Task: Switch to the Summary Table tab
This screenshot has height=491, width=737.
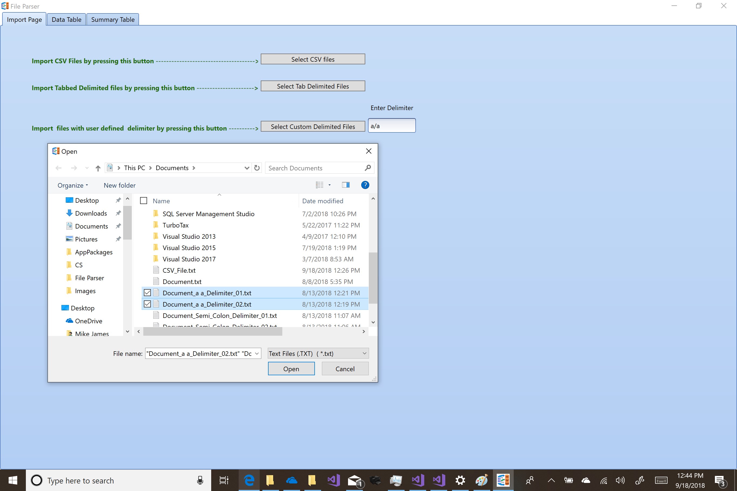Action: [x=113, y=19]
